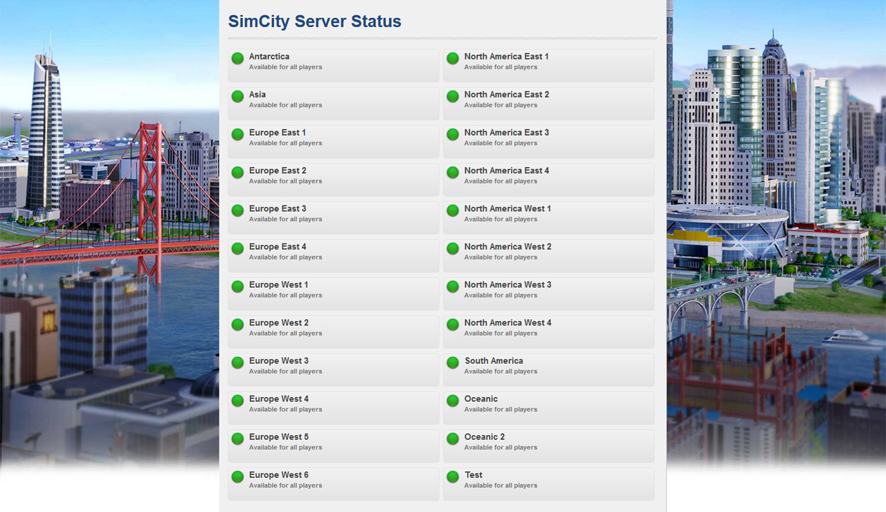Click the Oceanic server name

481,399
